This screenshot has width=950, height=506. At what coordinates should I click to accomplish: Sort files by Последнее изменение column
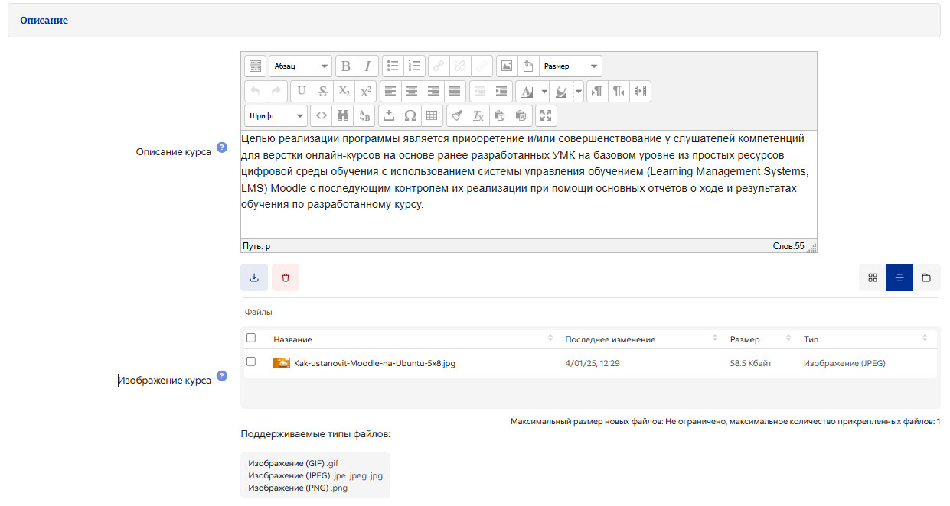pyautogui.click(x=610, y=339)
